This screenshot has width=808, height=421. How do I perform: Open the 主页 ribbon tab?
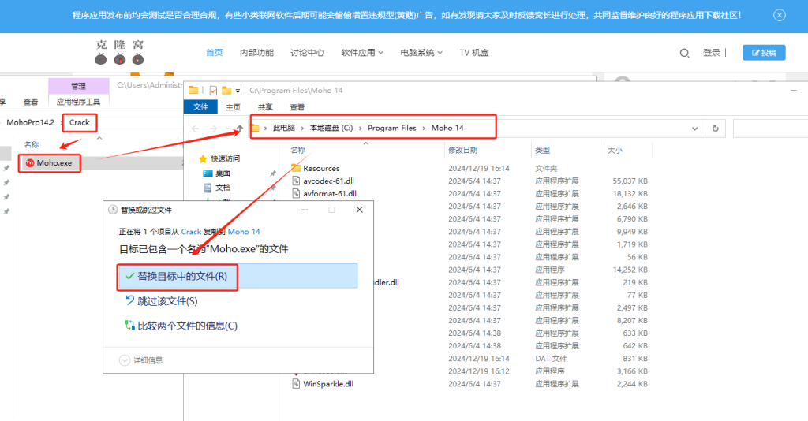(x=233, y=107)
